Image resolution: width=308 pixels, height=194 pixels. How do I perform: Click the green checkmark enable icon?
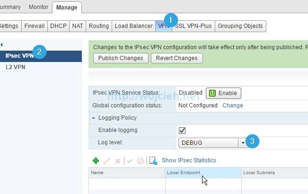(130, 161)
